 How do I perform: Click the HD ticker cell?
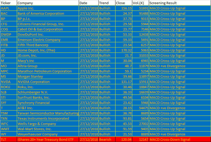[8, 50]
